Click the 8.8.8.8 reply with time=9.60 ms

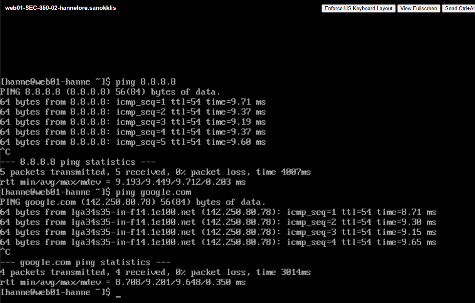(133, 142)
